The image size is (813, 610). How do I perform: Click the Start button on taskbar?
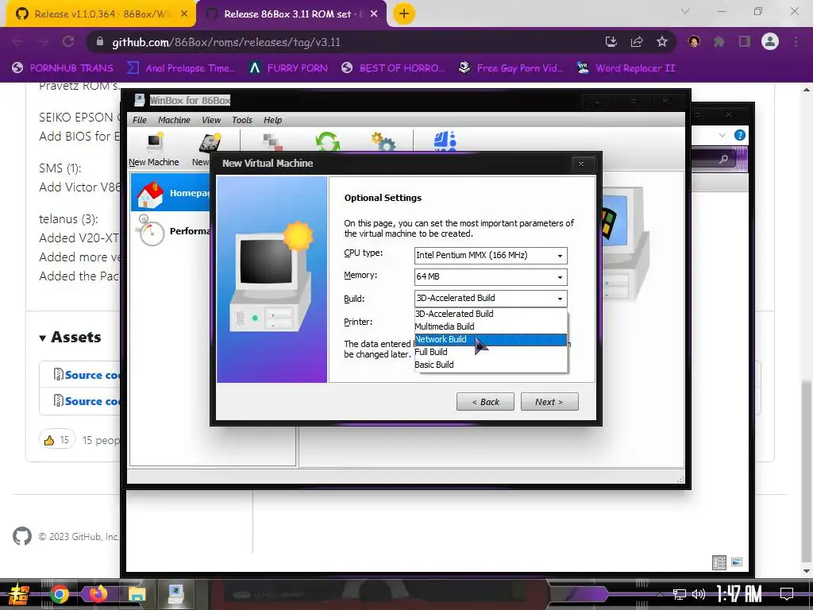click(19, 594)
